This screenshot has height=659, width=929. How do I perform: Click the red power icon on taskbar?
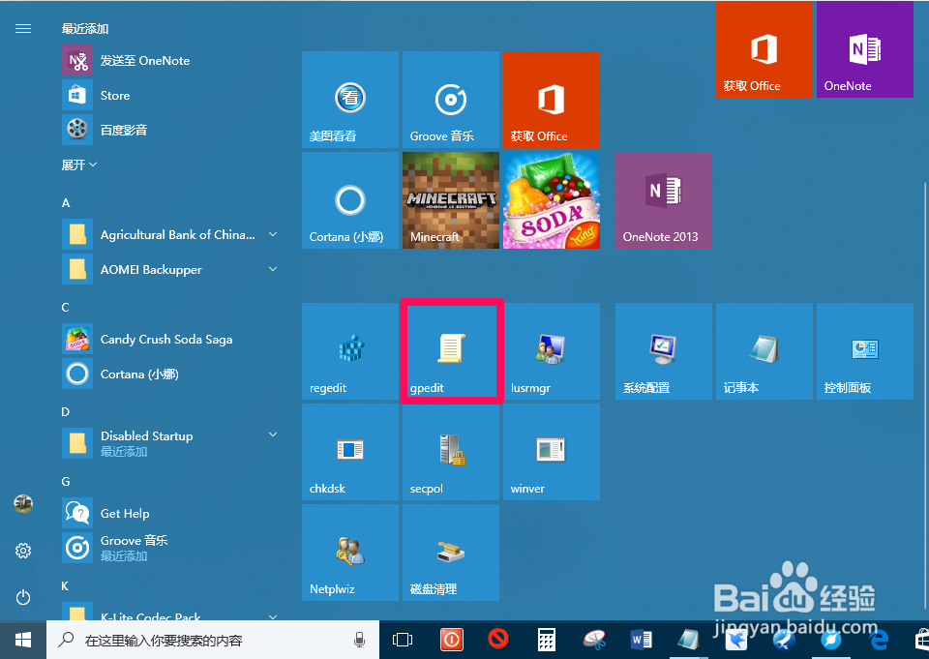click(x=452, y=640)
